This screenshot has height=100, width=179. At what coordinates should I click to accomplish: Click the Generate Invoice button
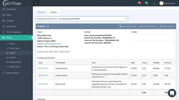128,26
